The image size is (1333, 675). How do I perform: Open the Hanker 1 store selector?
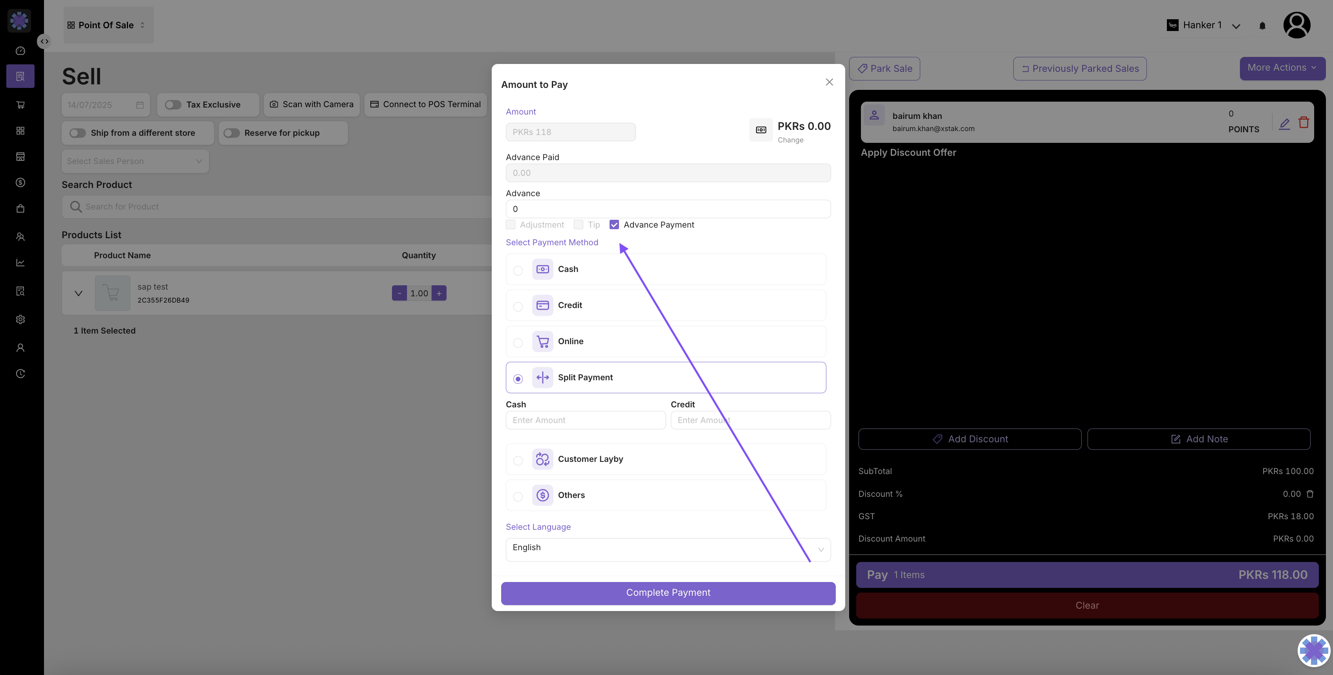click(x=1203, y=26)
